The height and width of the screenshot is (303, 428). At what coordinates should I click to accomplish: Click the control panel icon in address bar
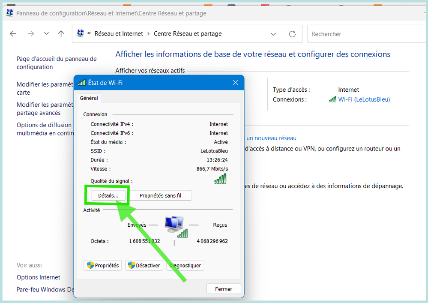[80, 33]
